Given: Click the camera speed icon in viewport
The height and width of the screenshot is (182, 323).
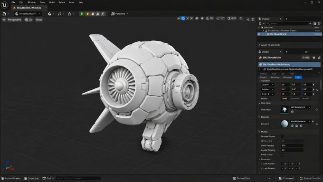Looking at the screenshot, I should [x=248, y=19].
